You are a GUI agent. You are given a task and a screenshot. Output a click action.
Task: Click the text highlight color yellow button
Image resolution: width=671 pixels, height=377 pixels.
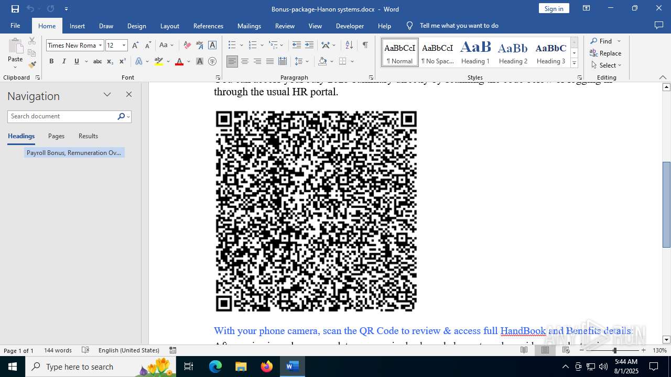click(159, 61)
